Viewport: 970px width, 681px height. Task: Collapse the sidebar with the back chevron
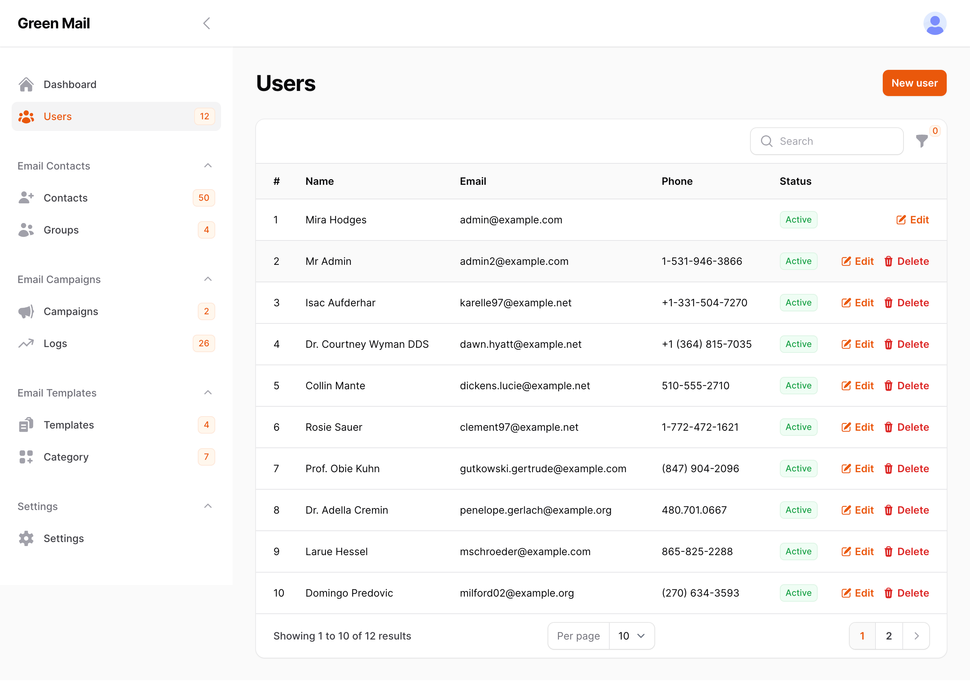(207, 23)
